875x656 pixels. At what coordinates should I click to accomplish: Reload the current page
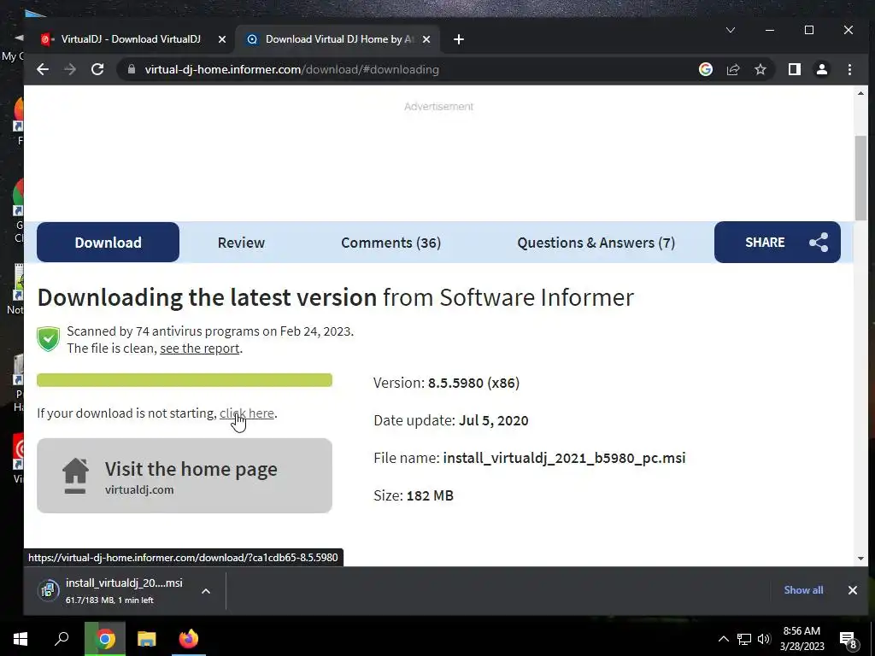pos(97,69)
